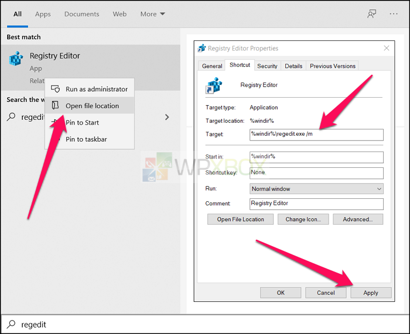Confirm with the OK button

pyautogui.click(x=281, y=292)
